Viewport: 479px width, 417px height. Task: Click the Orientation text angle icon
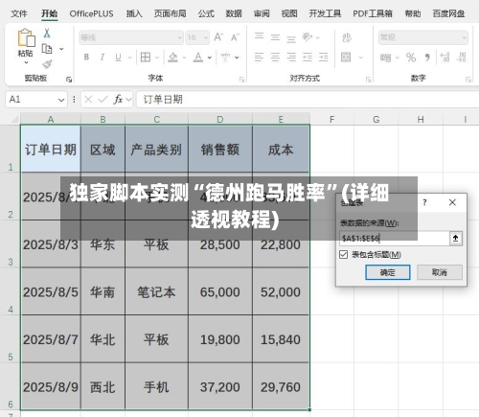coord(308,37)
